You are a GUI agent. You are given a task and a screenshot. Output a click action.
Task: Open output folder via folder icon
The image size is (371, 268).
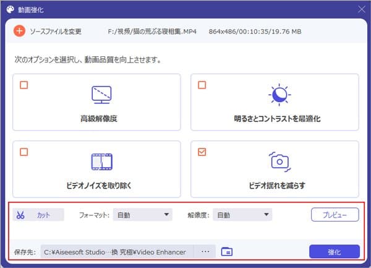tap(227, 251)
